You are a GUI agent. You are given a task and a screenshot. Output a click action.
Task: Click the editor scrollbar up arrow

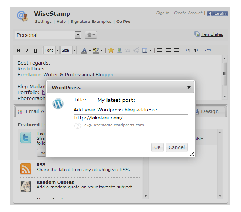(x=225, y=59)
